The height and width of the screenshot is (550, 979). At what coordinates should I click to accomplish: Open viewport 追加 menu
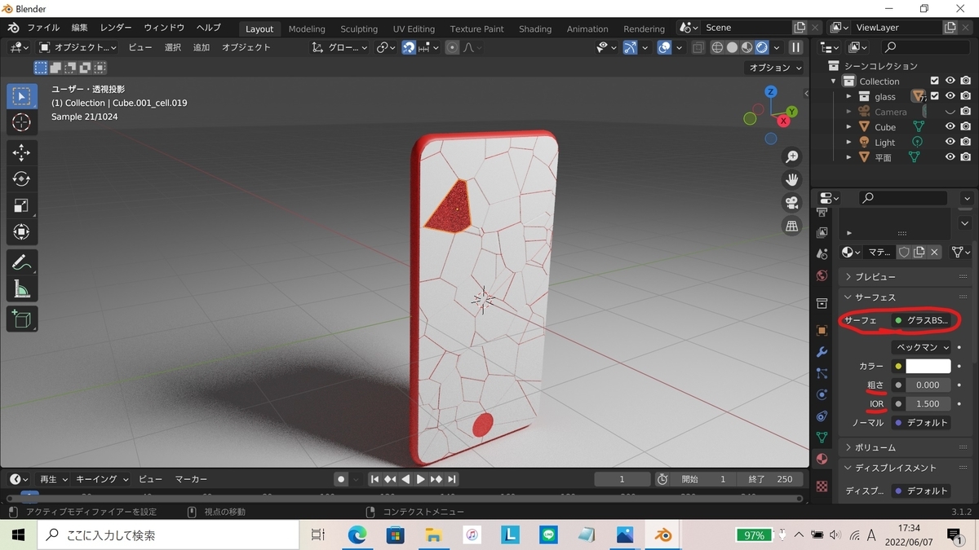202,47
